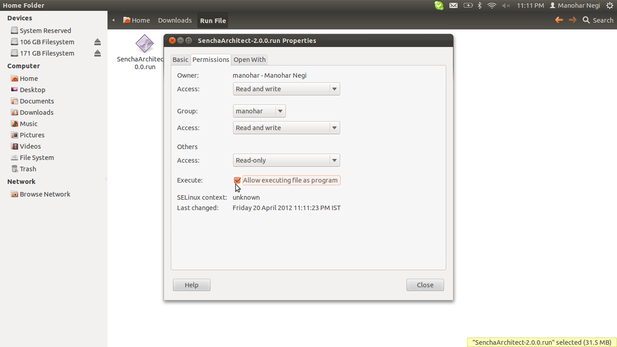Click the path bar left-scroll arrow
617x347 pixels.
click(x=113, y=20)
